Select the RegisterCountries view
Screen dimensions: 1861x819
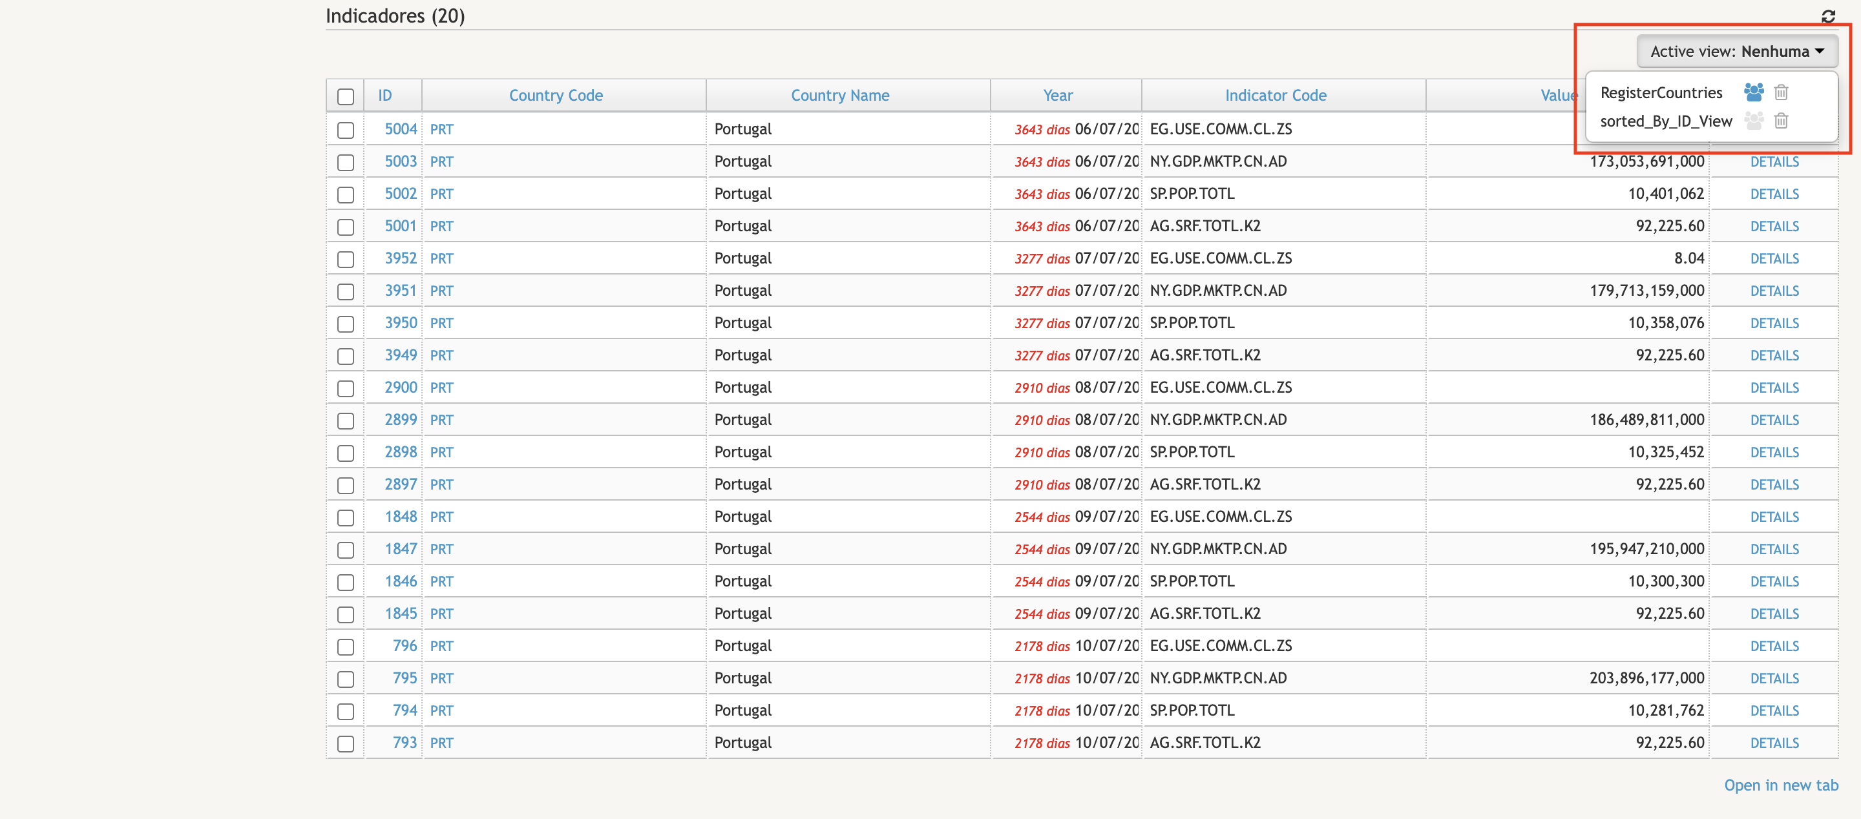pos(1661,92)
